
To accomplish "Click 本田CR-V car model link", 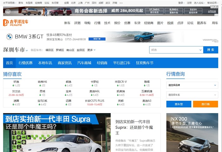I will click(121, 82).
